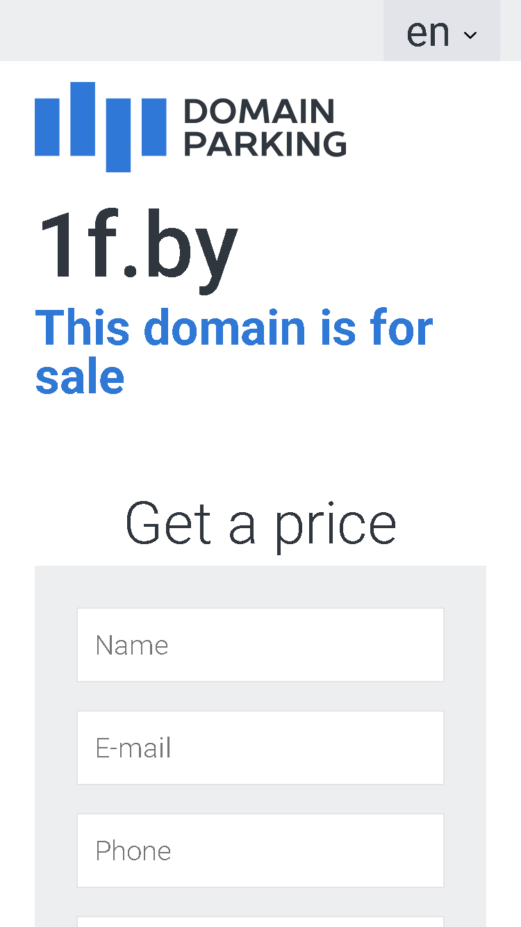
Task: Click the blue bars Domain Parking logo icon
Action: point(101,126)
